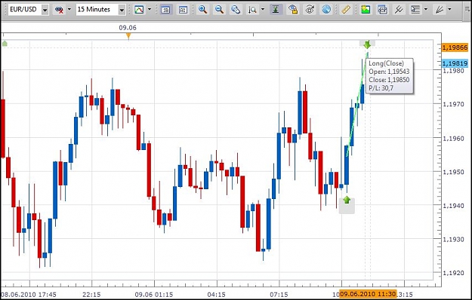The image size is (472, 300).
Task: Open the EUR/USD instrument dropdown
Action: (x=45, y=10)
